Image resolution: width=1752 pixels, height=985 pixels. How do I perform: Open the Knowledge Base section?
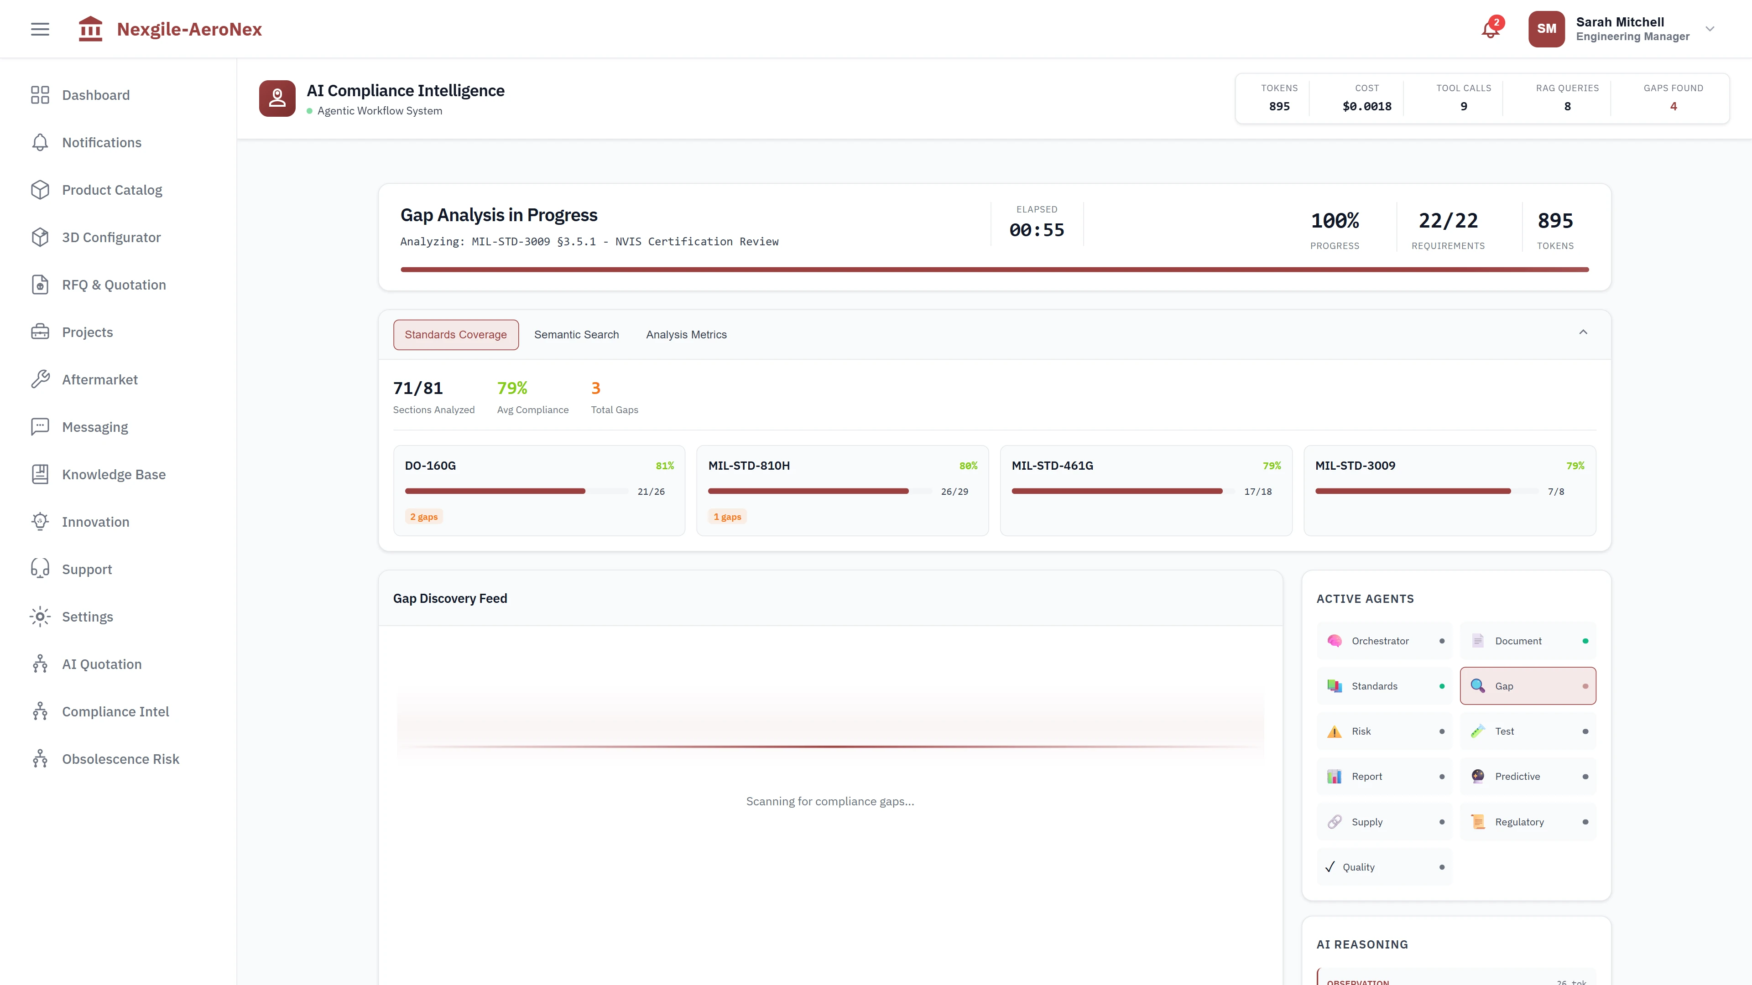114,474
